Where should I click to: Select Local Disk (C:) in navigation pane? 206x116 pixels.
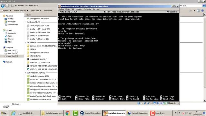[13, 50]
